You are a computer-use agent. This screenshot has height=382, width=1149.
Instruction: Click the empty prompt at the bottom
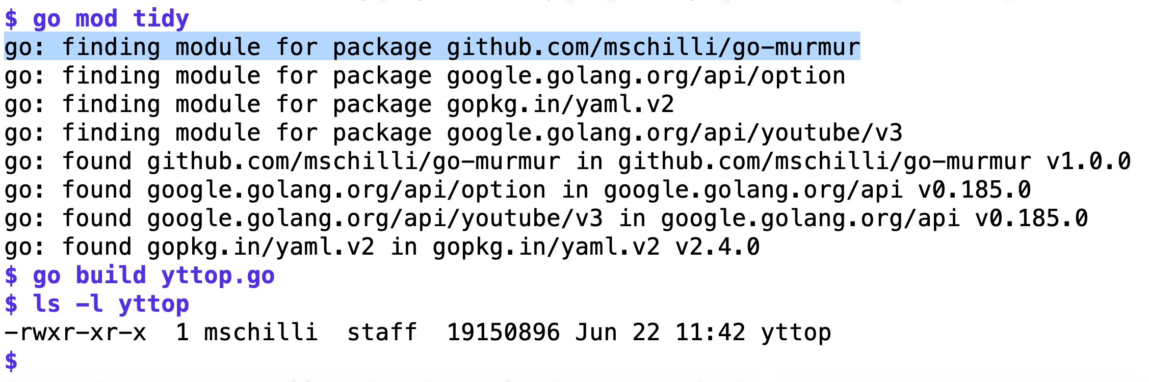click(11, 361)
